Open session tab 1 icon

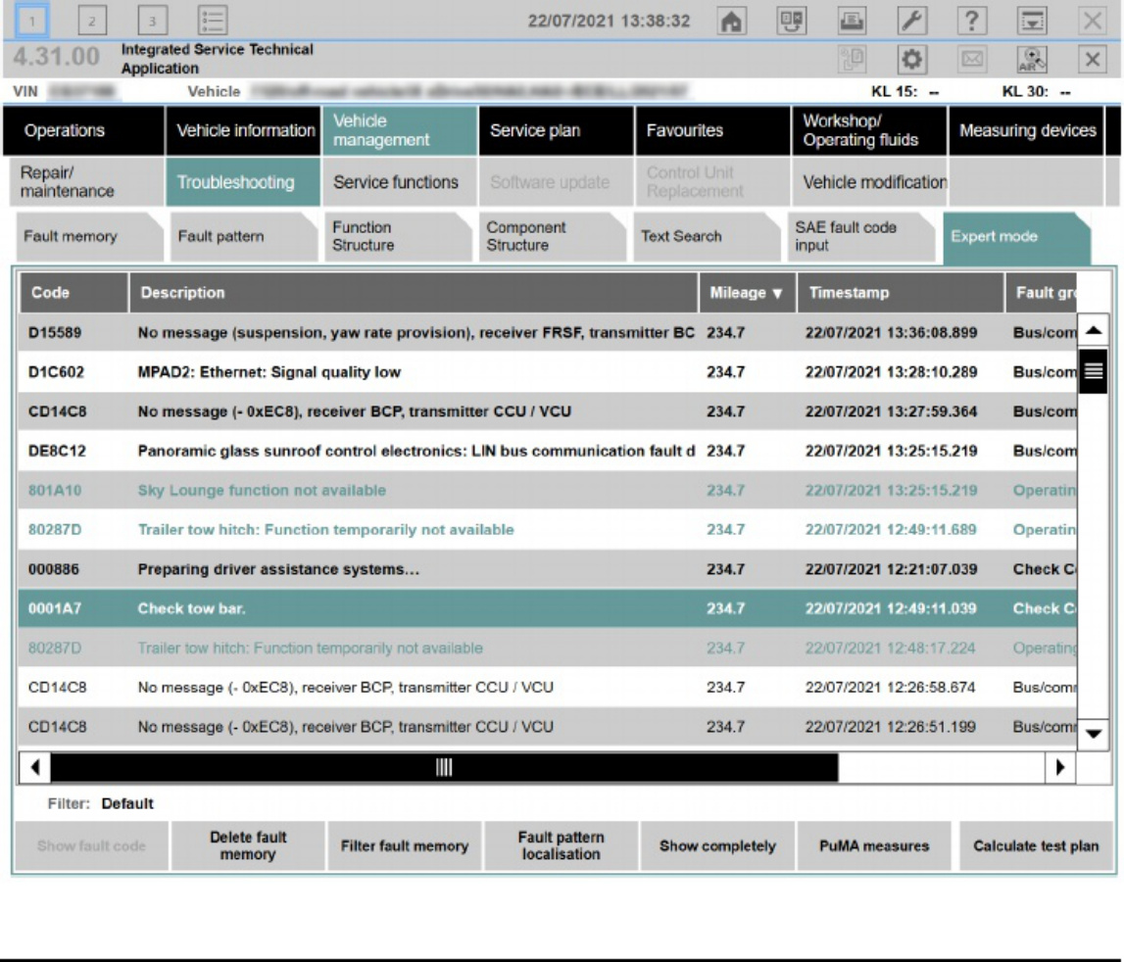[31, 21]
